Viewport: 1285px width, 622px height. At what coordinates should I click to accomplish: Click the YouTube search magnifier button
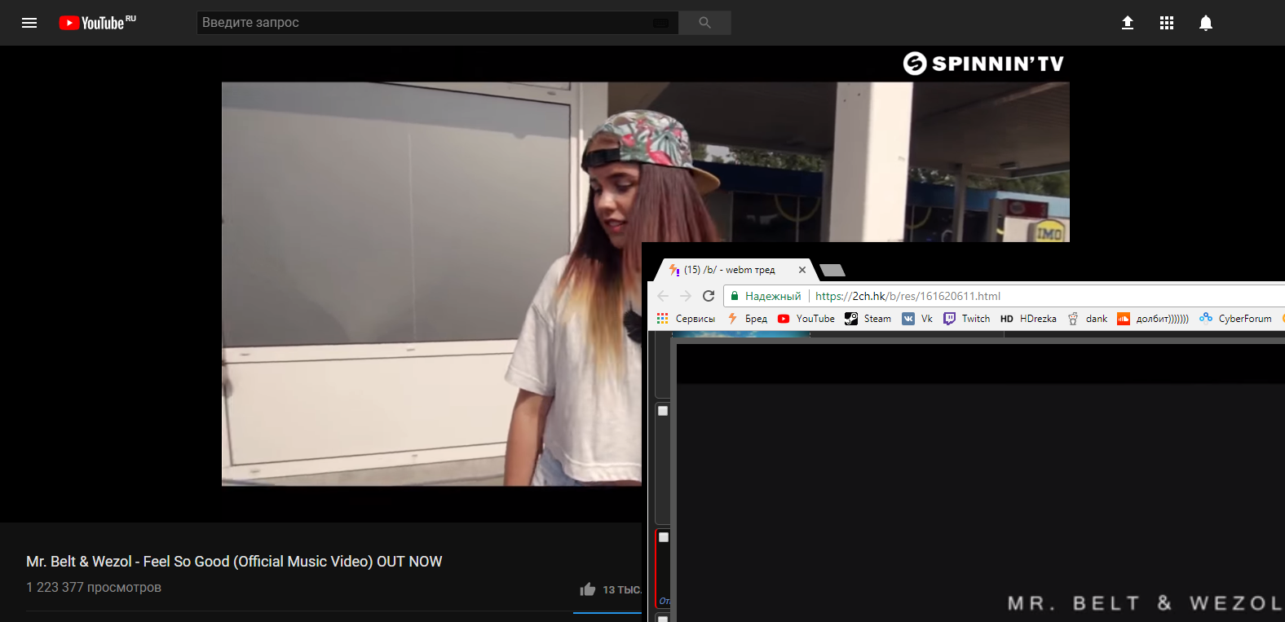704,23
